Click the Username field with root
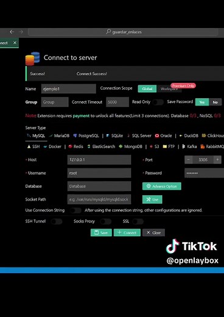Screen dimensions: 224x317 tap(99, 173)
